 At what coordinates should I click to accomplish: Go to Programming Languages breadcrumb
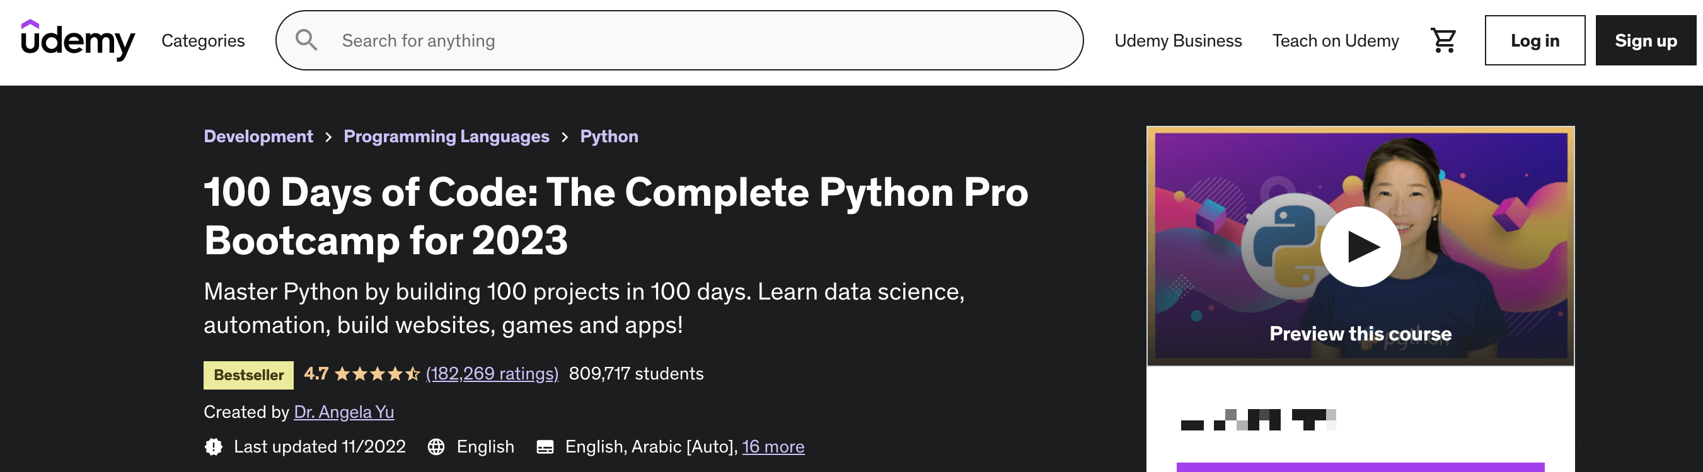(446, 136)
